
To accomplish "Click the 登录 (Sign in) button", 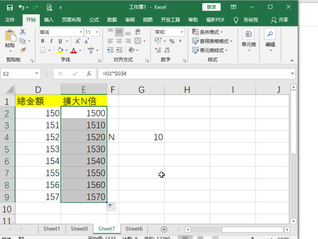I will [x=211, y=7].
